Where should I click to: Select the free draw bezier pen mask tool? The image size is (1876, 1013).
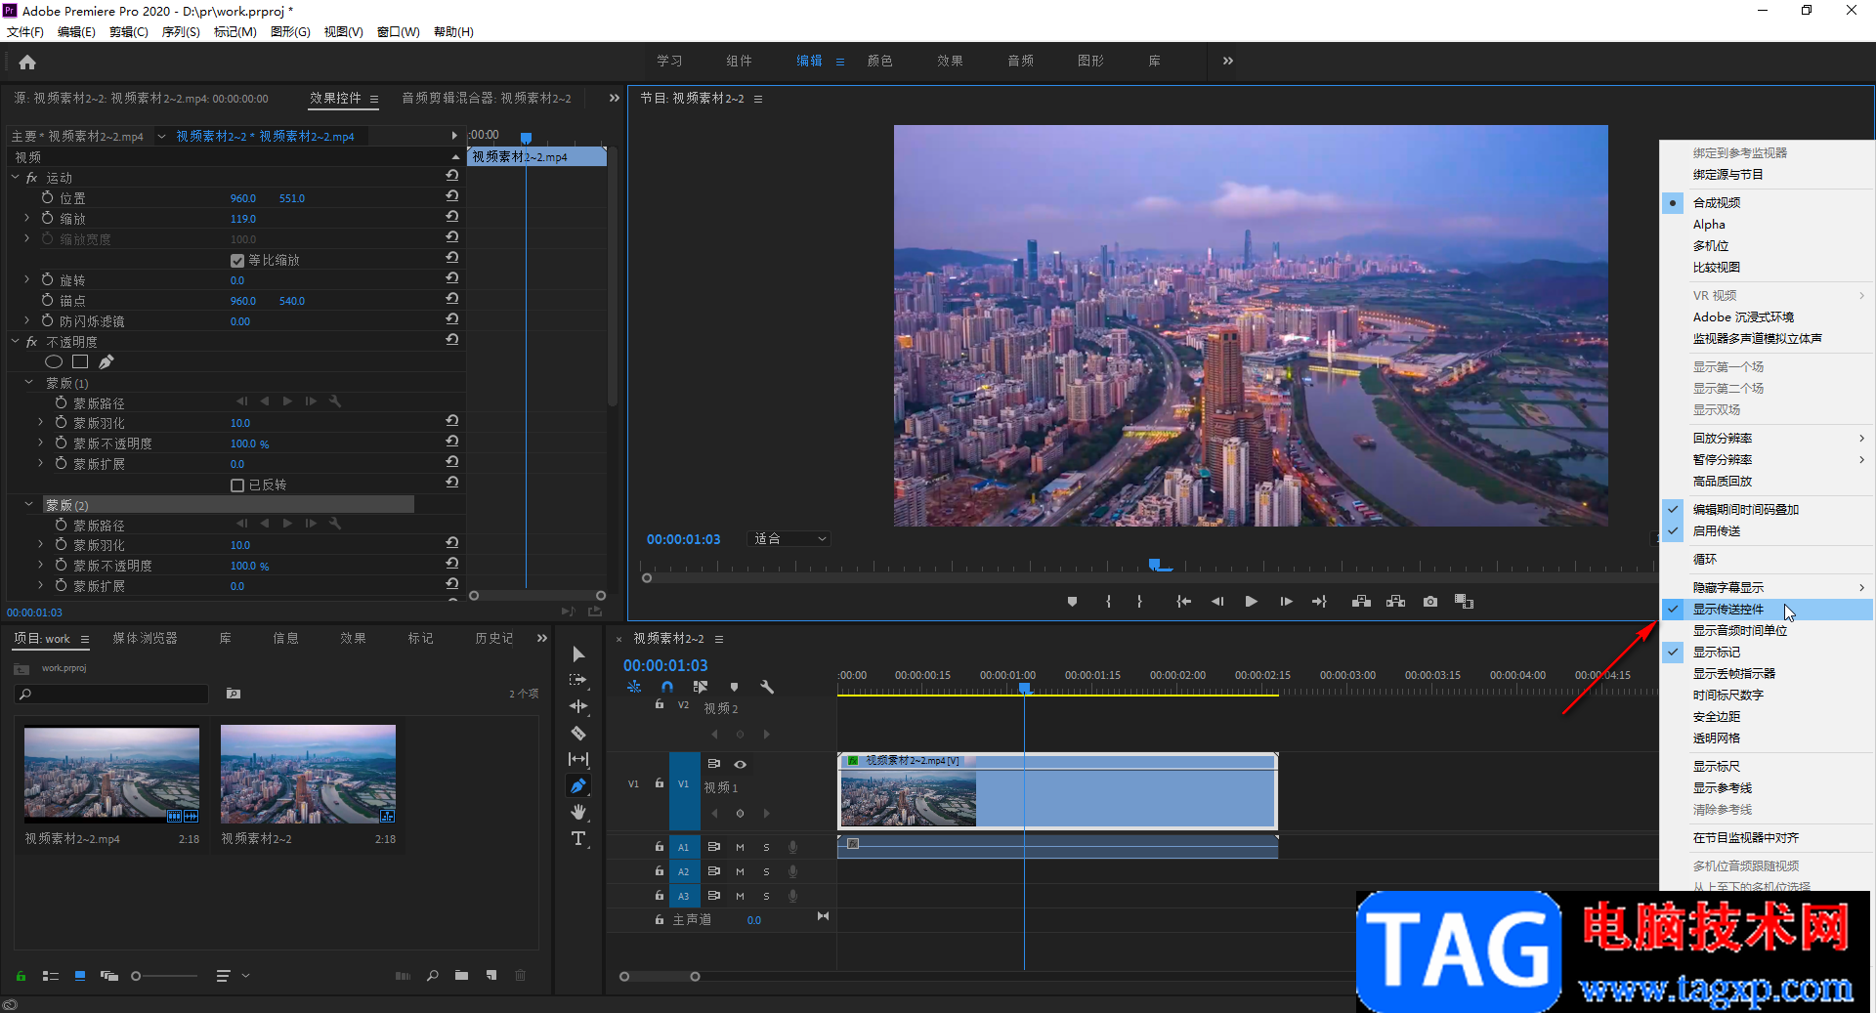(x=107, y=362)
